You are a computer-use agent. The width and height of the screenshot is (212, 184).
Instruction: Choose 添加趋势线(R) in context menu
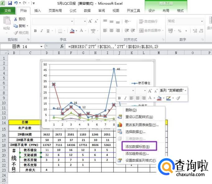tap(137, 154)
